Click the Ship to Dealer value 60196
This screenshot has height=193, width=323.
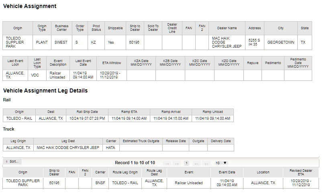135,42
